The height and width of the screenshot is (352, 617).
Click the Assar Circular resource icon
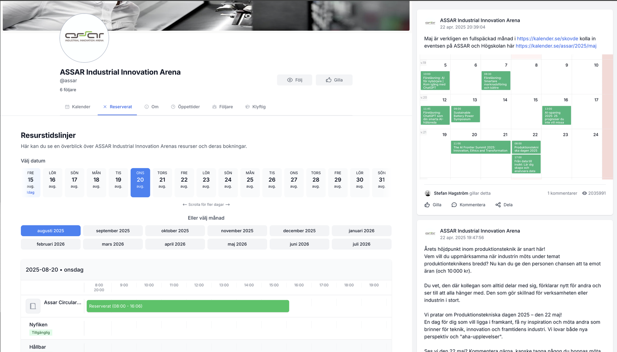(x=33, y=306)
